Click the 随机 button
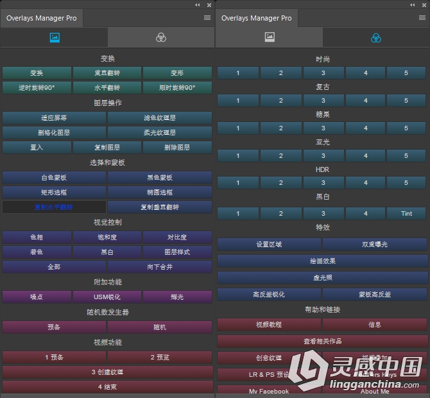Screen dimensions: 430x398 tap(160, 327)
